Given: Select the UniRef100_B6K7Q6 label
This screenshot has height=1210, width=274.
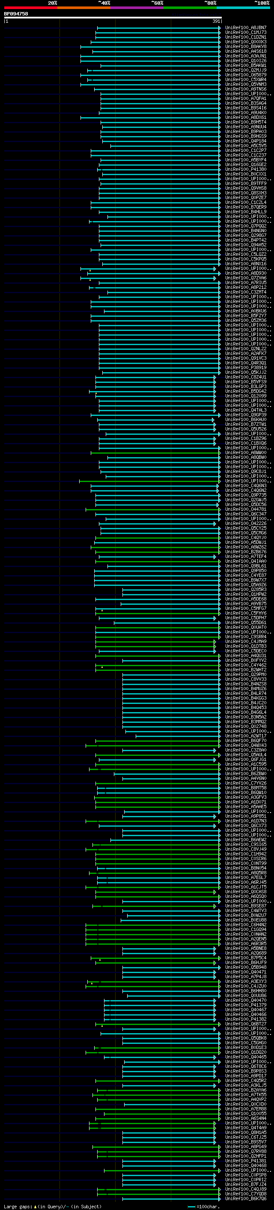Looking at the screenshot, I should click(246, 1198).
